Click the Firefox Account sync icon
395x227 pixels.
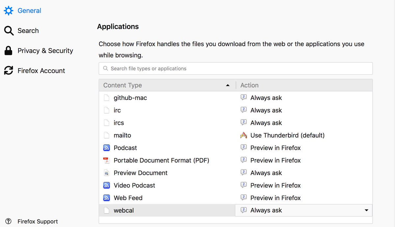tap(9, 71)
